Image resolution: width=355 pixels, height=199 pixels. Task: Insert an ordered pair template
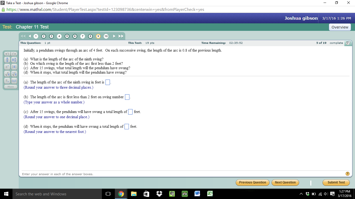click(x=14, y=81)
